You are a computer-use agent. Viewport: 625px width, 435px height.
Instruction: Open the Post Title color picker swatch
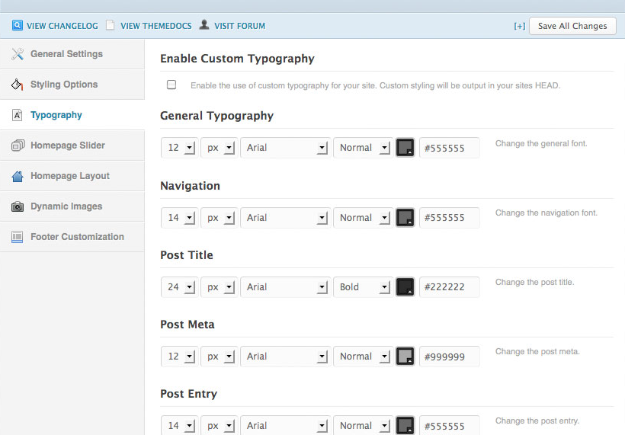pyautogui.click(x=405, y=287)
